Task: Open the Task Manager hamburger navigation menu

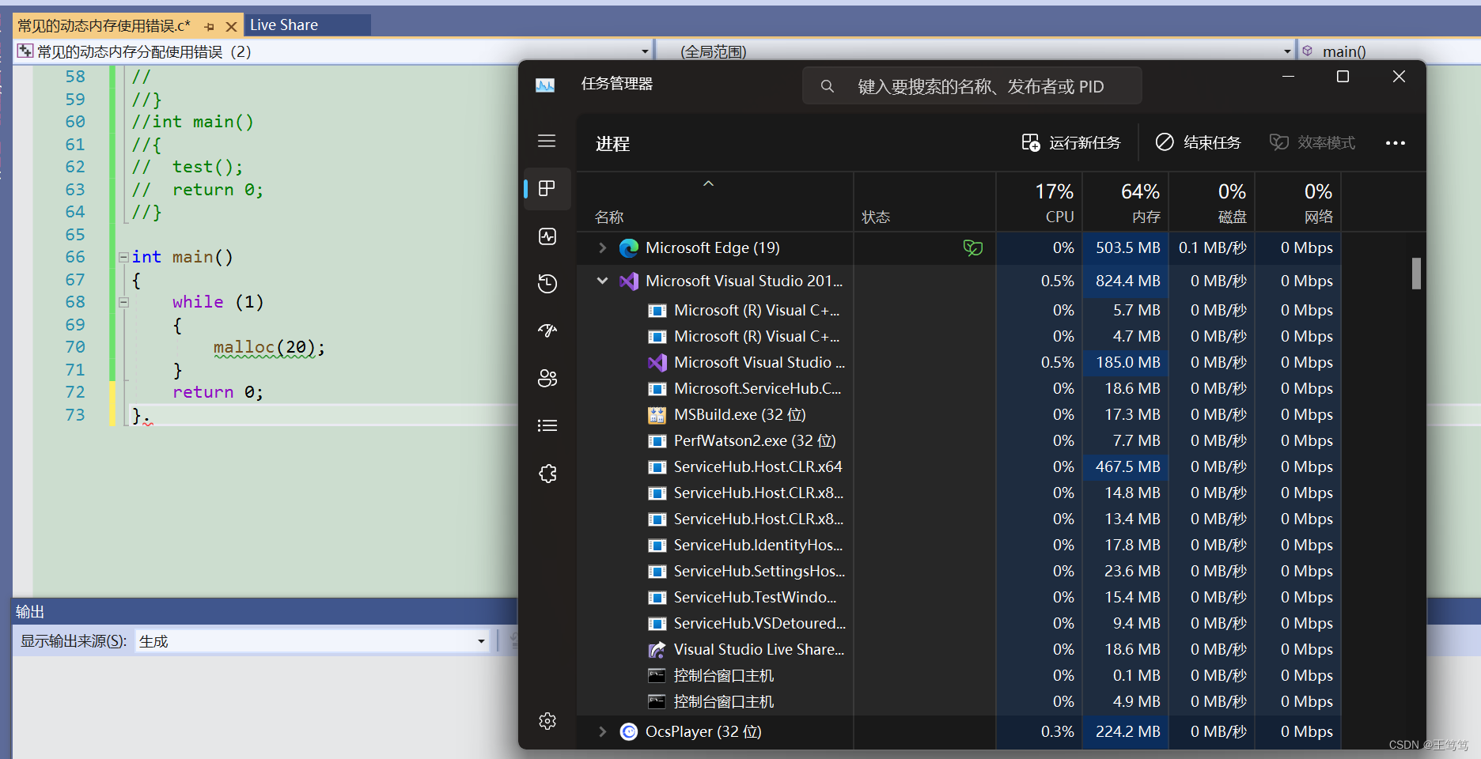Action: coord(547,142)
